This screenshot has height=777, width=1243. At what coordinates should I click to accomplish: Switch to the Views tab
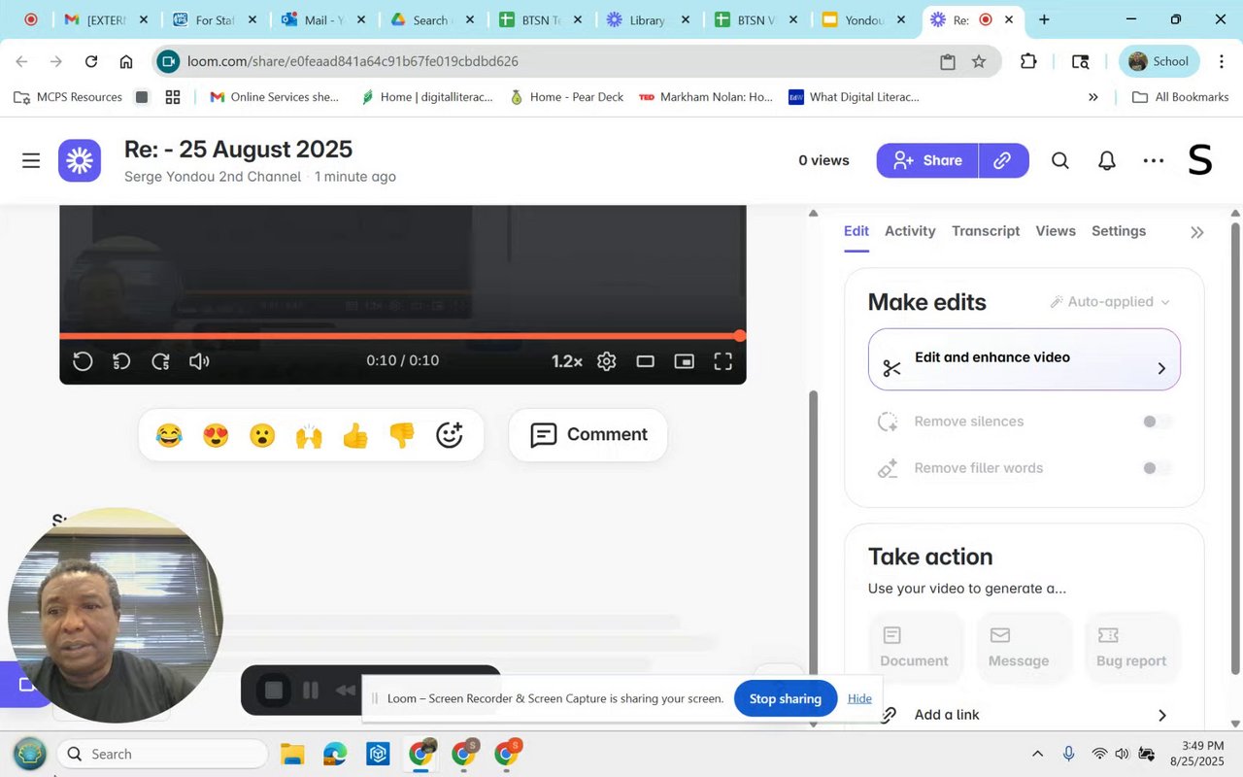point(1056,231)
